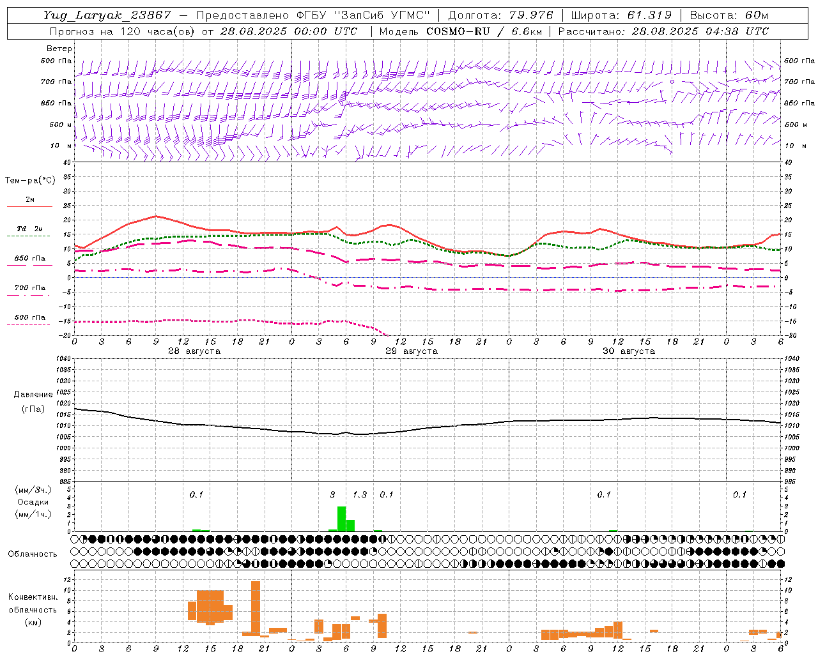This screenshot has height=654, width=818.
Task: Click the Давление chart label
Action: (x=33, y=395)
